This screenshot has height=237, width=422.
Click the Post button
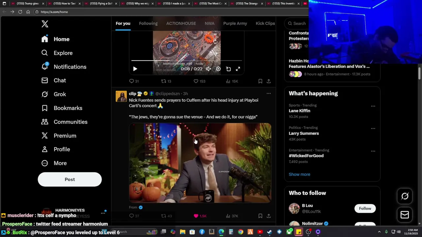pos(70,179)
